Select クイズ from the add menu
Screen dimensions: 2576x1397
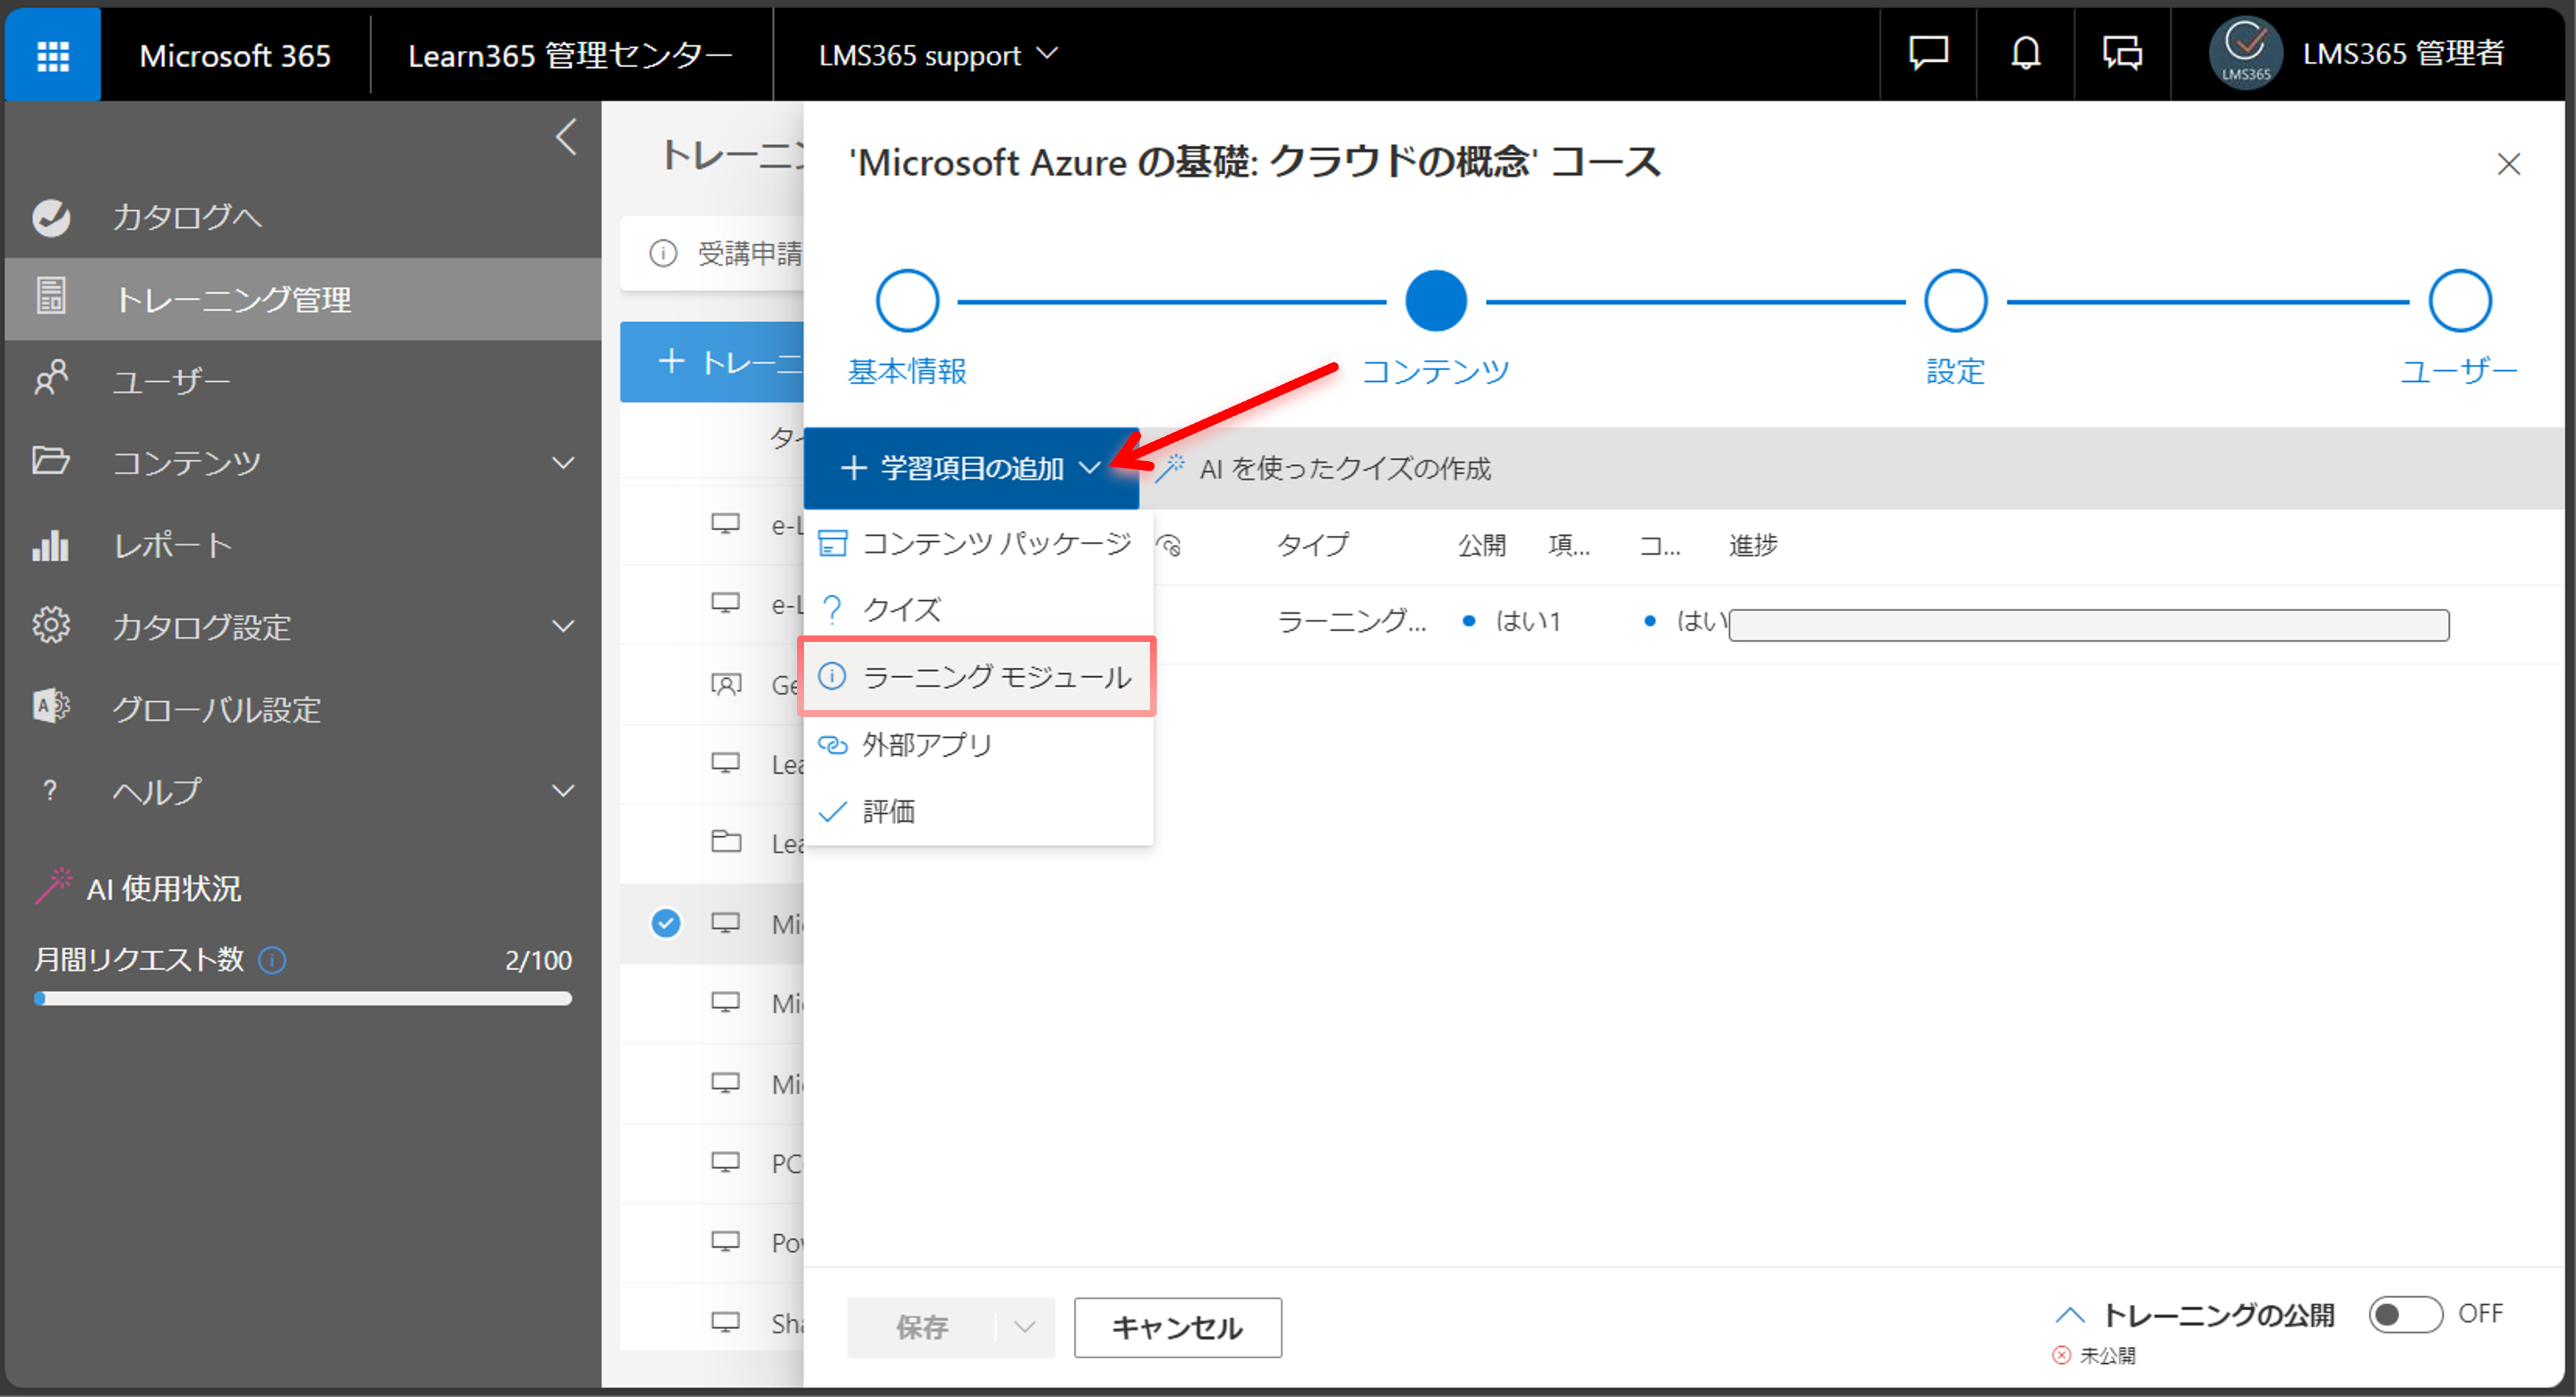(x=978, y=608)
